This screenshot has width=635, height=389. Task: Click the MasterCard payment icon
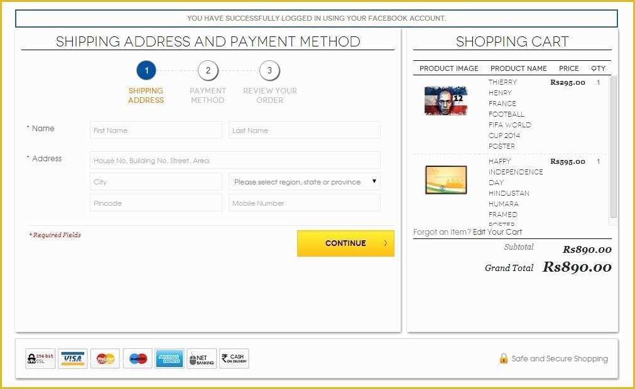pos(106,358)
